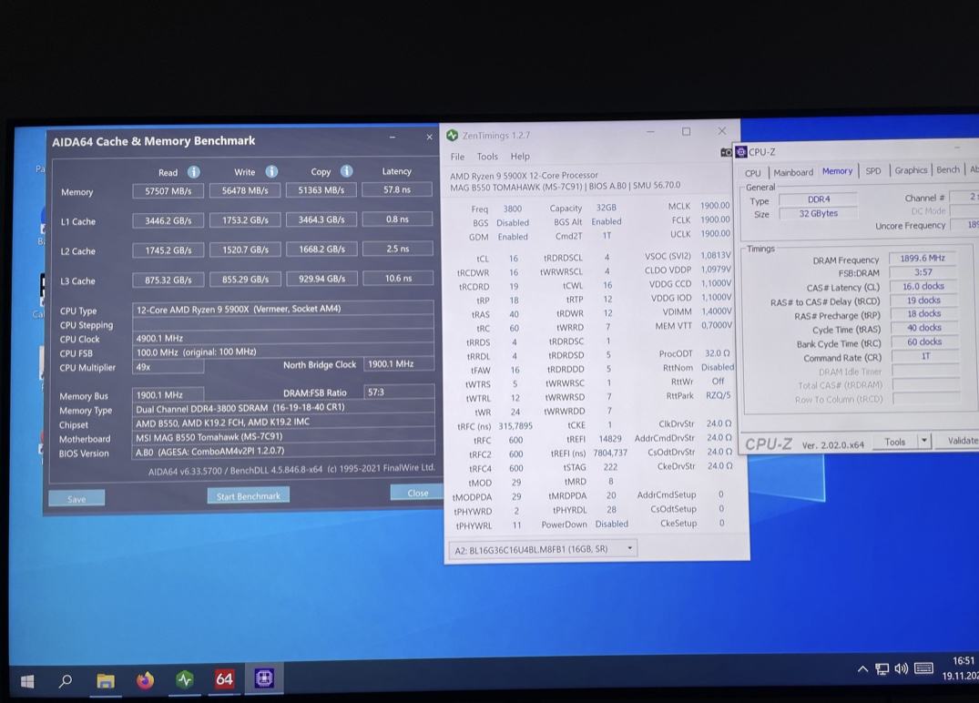Viewport: 979px width, 703px height.
Task: Click the L2 Cache Read value 1745.2 GB/s
Action: (168, 250)
